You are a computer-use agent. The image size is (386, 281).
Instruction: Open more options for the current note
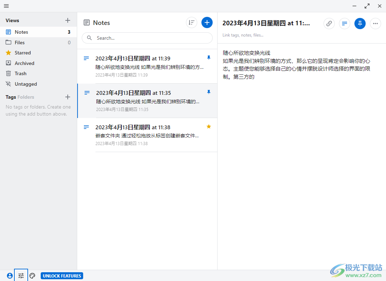click(x=375, y=24)
